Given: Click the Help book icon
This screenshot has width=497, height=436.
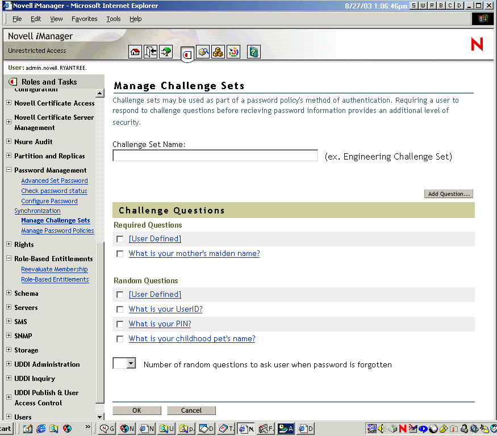Looking at the screenshot, I should (x=253, y=52).
